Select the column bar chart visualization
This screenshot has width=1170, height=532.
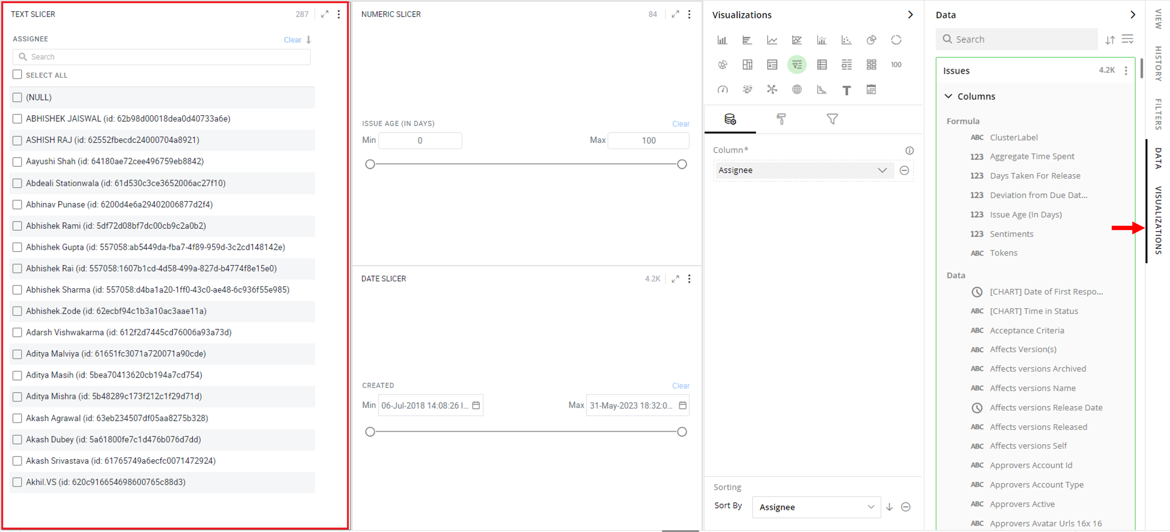tap(722, 40)
